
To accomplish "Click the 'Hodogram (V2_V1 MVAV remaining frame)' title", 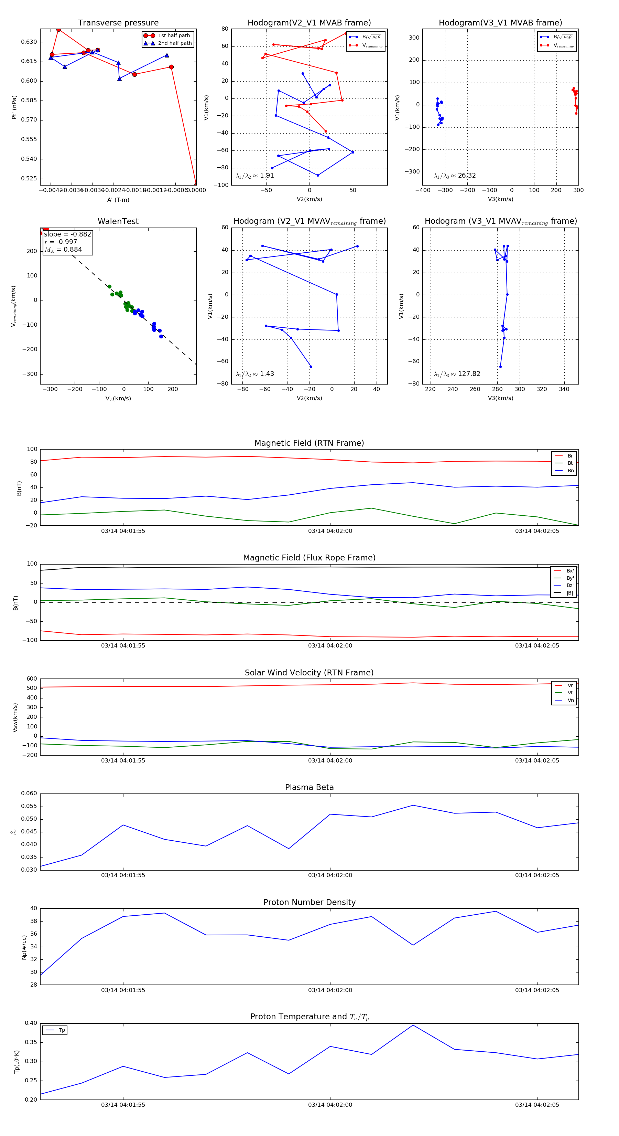I will click(309, 221).
